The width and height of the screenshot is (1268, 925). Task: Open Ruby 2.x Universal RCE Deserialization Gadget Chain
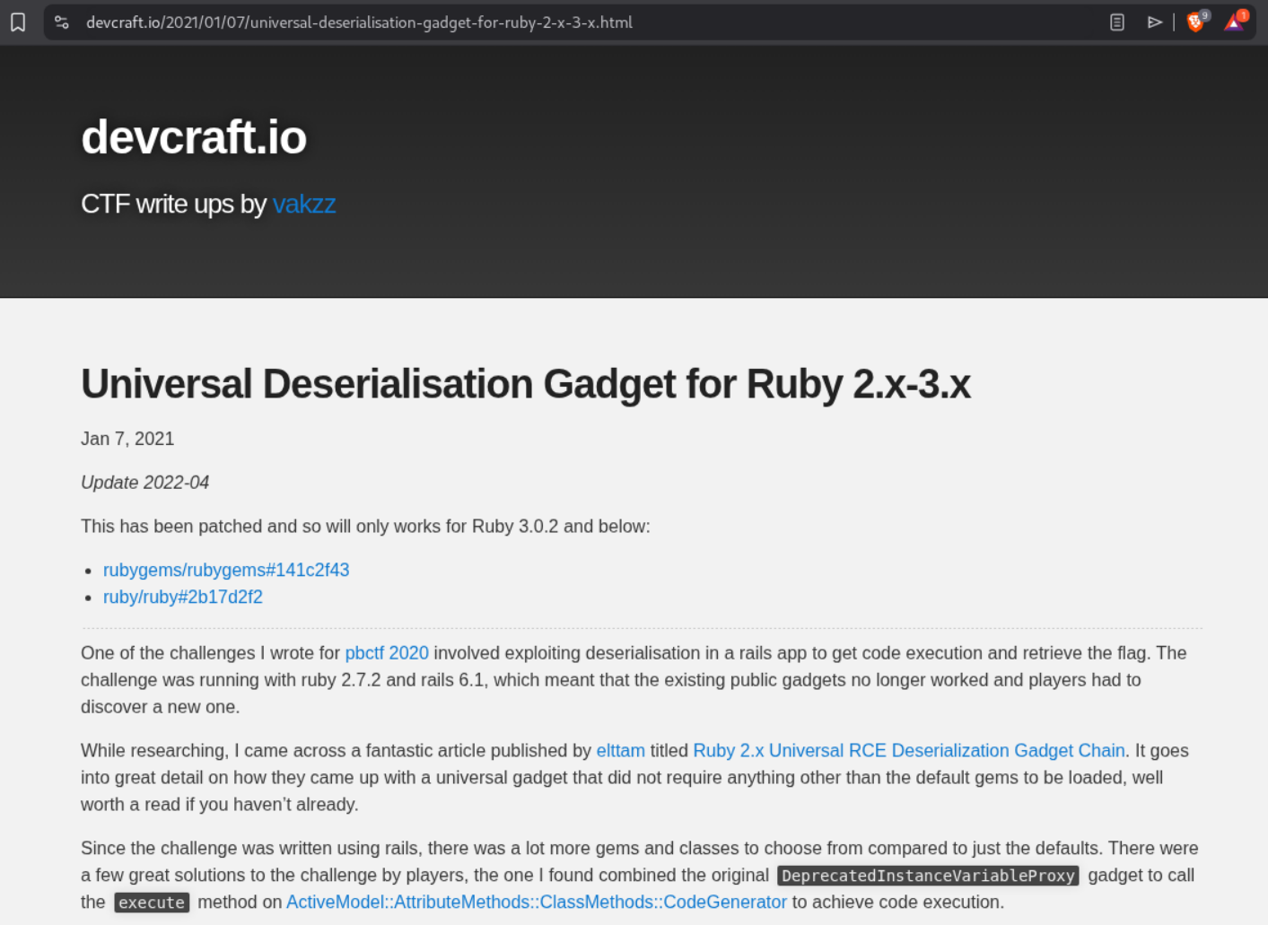point(908,750)
